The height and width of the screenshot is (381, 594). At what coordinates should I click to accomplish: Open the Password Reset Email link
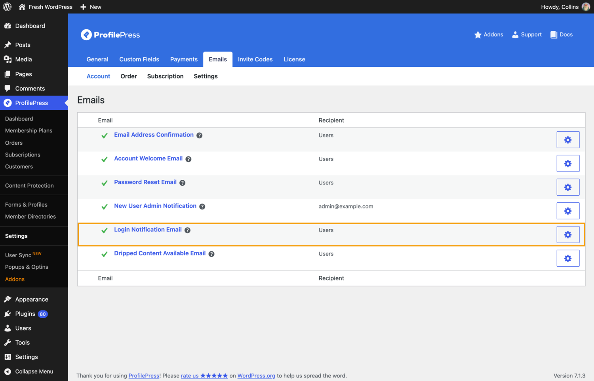145,182
